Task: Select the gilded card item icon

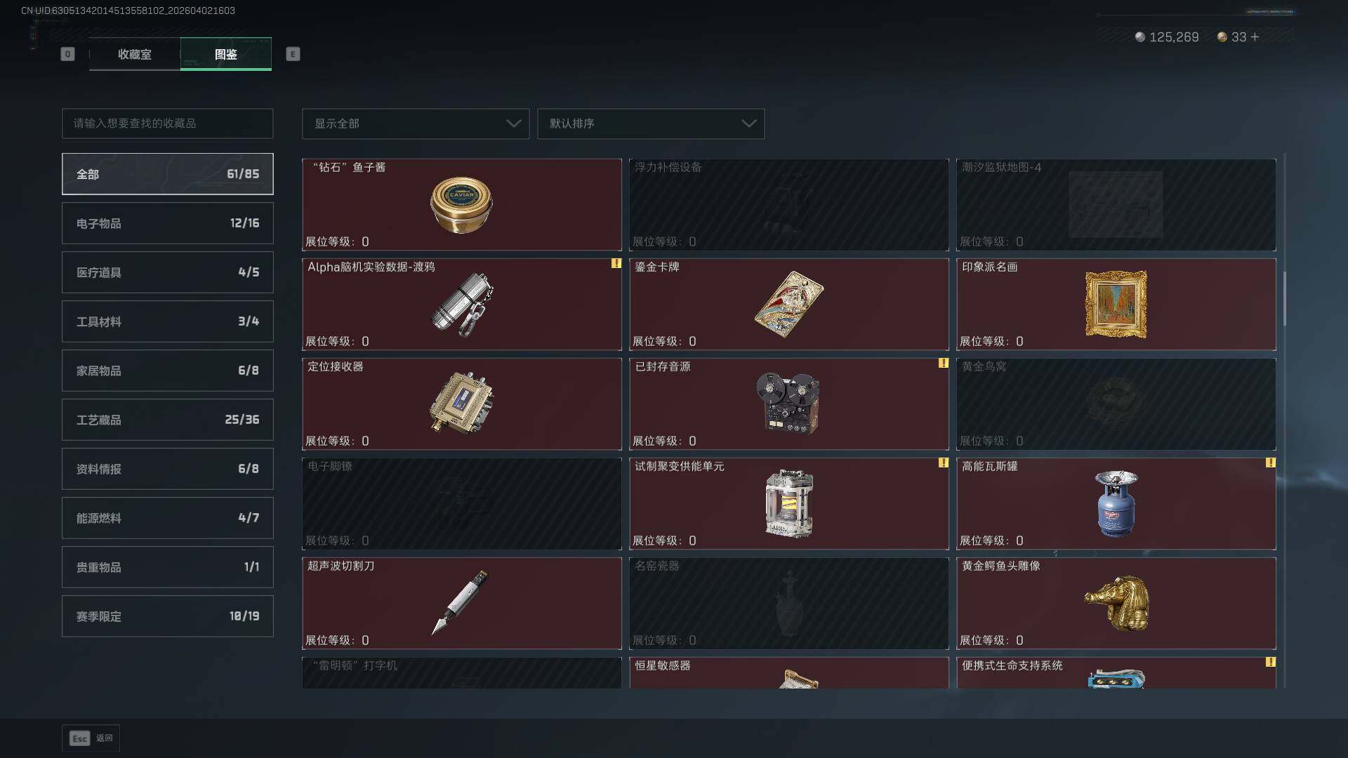Action: [788, 304]
